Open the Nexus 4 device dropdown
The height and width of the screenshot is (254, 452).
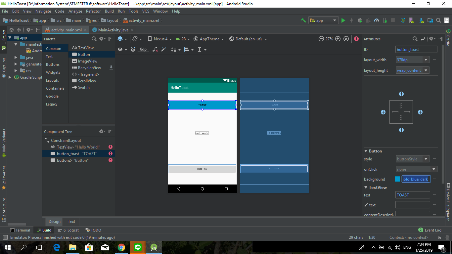click(161, 39)
